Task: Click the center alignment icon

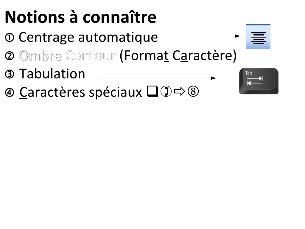Action: pyautogui.click(x=258, y=37)
